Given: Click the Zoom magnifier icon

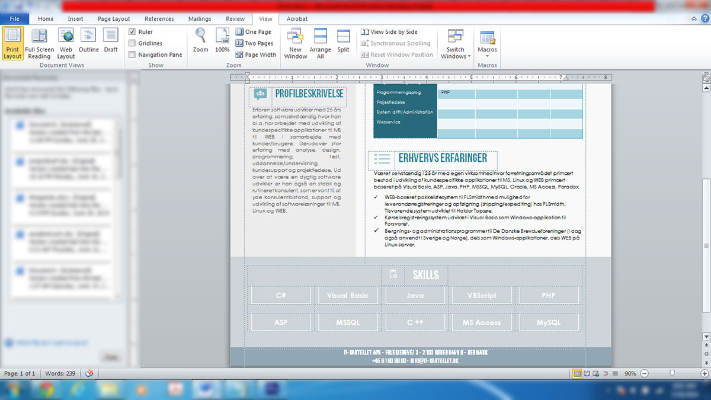Looking at the screenshot, I should click(x=201, y=41).
